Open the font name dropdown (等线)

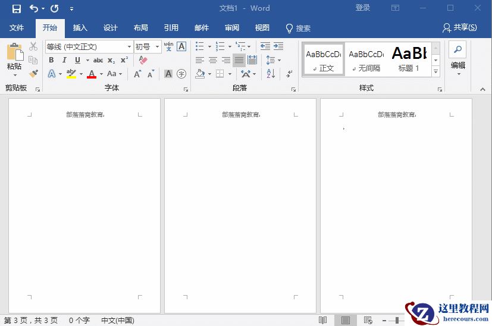coord(129,46)
